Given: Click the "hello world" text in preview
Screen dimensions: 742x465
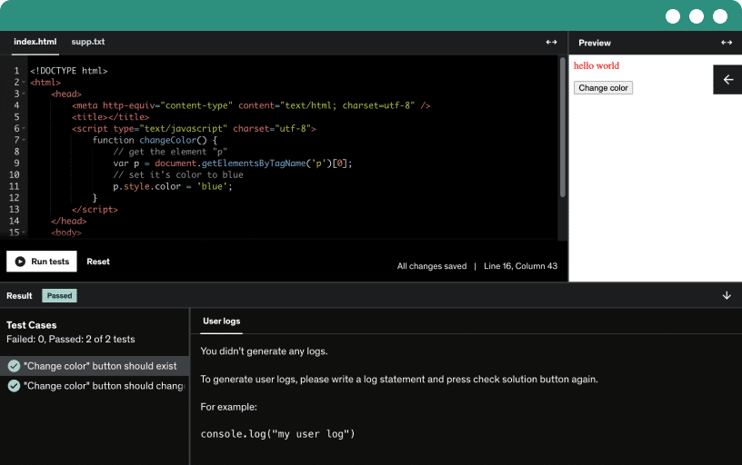Looking at the screenshot, I should click(596, 66).
